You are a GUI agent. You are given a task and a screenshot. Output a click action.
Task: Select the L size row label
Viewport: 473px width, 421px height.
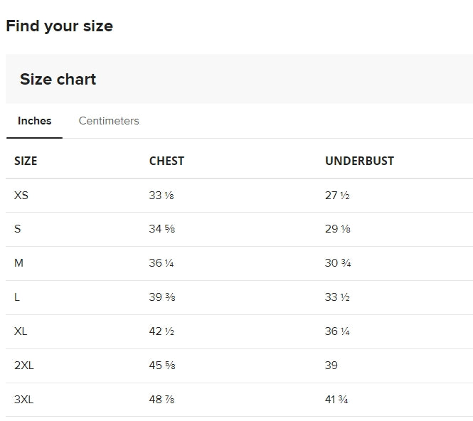point(17,297)
